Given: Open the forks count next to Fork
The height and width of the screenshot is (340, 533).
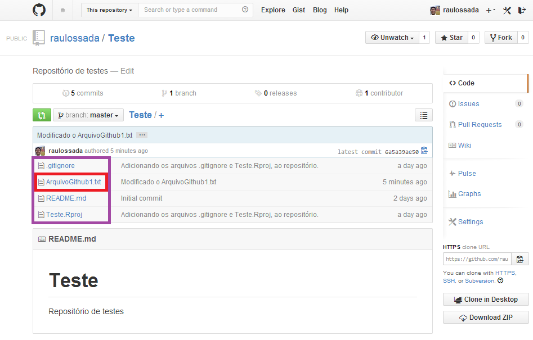Looking at the screenshot, I should click(x=523, y=37).
